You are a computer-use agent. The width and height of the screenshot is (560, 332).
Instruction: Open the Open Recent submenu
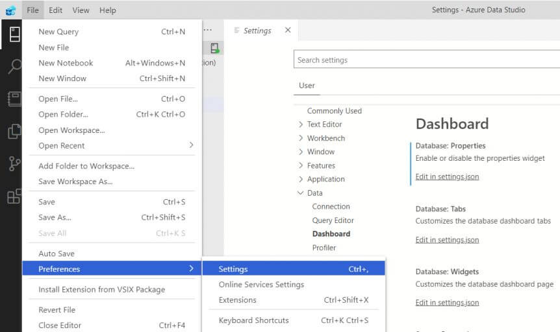click(x=112, y=145)
